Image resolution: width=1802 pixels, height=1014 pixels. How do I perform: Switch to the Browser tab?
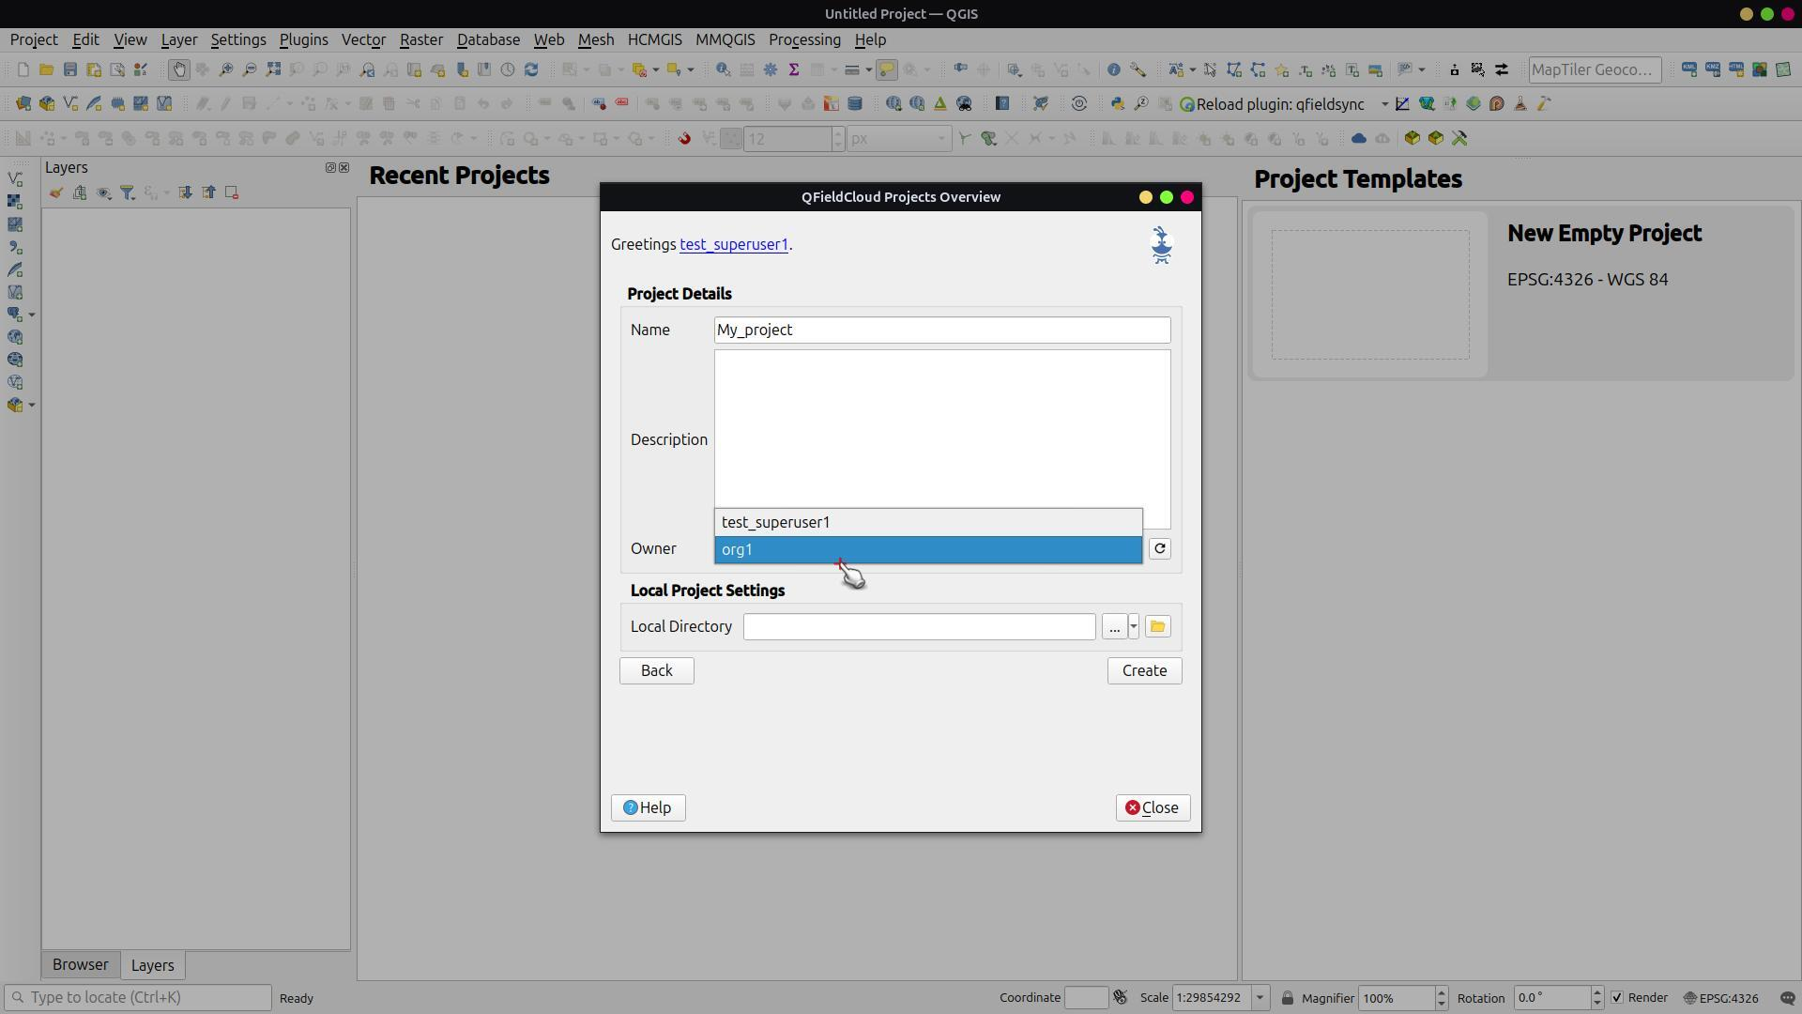80,965
